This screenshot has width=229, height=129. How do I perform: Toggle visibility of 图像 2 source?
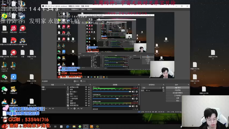click(x=86, y=94)
